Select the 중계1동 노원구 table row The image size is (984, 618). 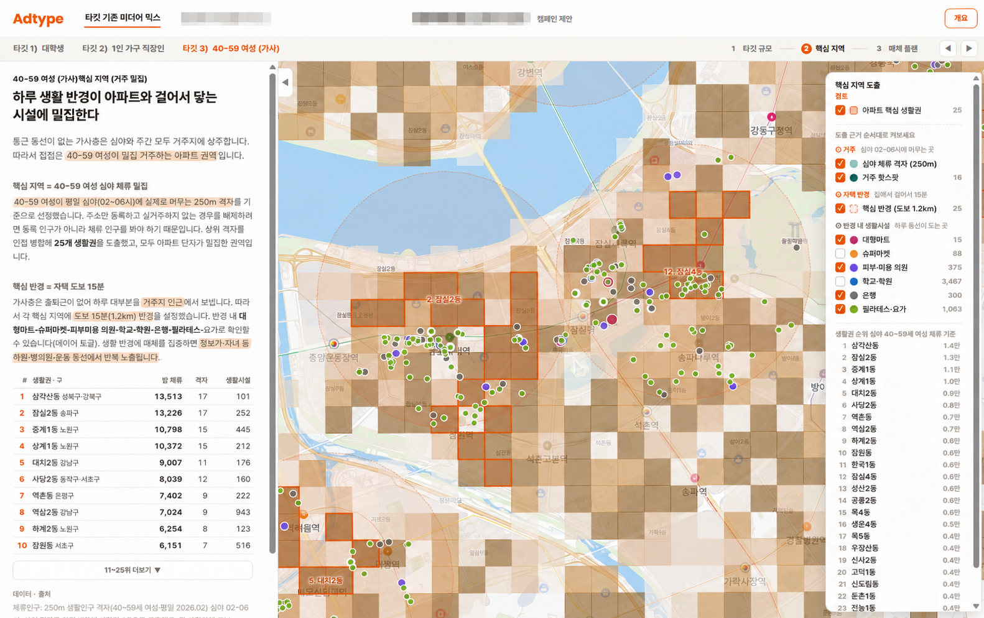tap(132, 430)
